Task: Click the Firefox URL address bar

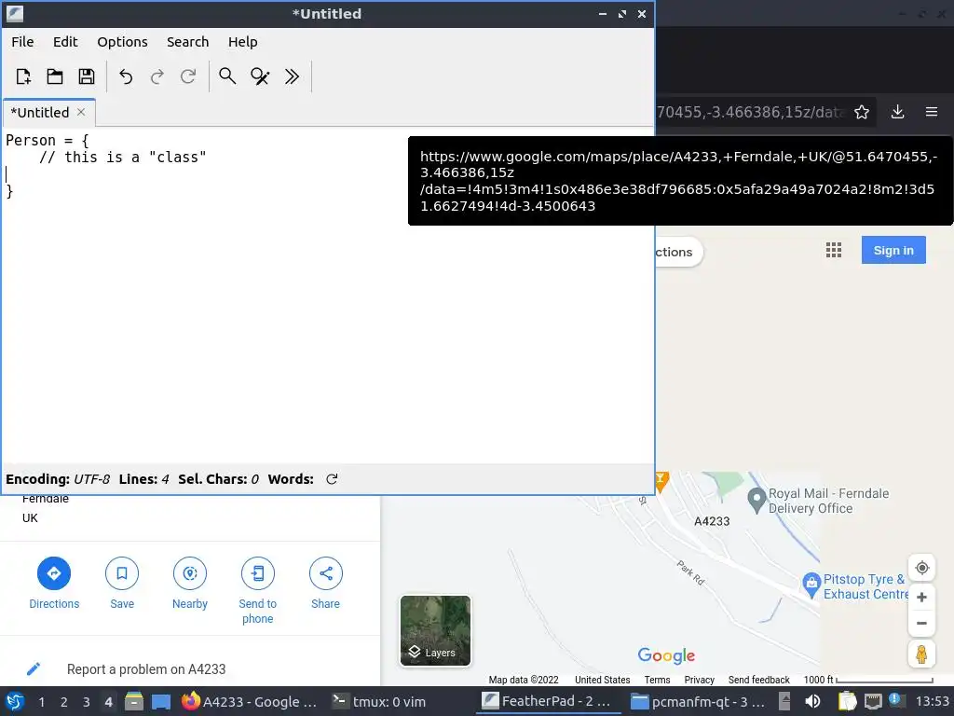Action: [x=752, y=112]
